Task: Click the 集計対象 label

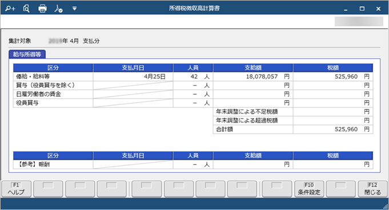Action: click(20, 41)
